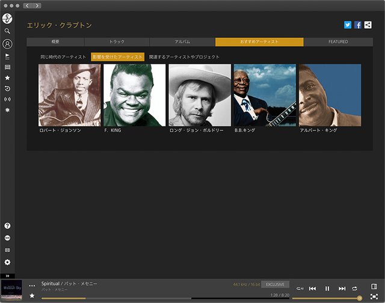Open the help question mark icon

coord(7,226)
